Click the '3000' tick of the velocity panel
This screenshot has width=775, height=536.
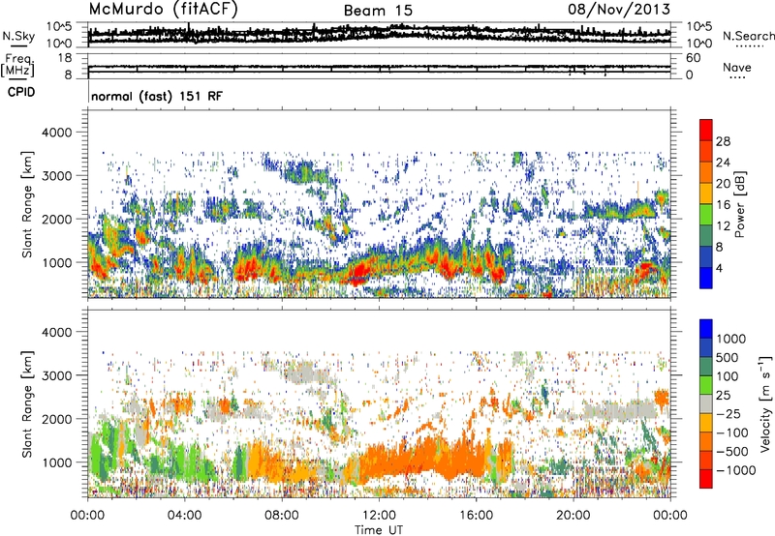tap(56, 375)
